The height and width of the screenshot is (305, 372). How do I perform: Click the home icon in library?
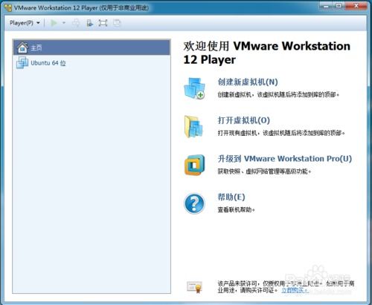(22, 47)
